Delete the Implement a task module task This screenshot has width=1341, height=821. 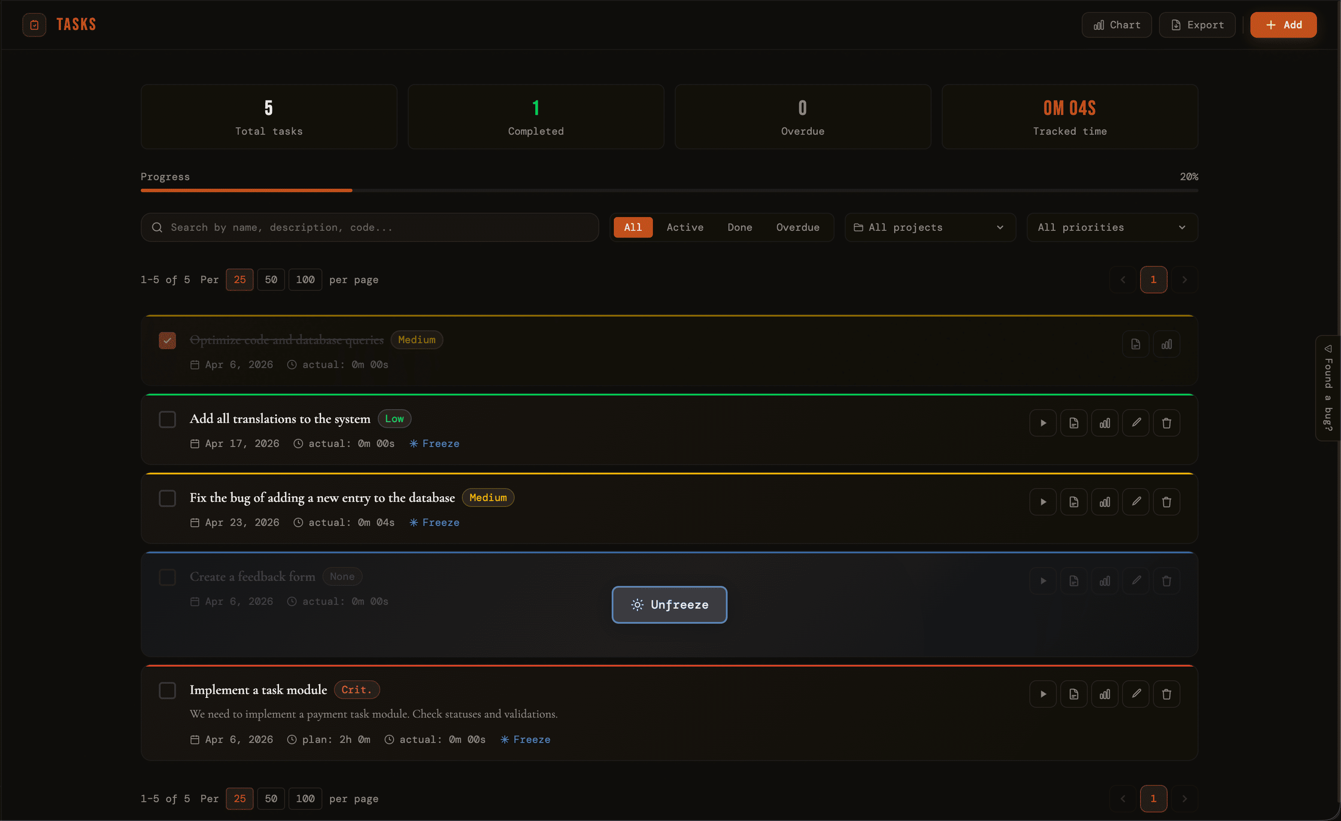[x=1167, y=694]
